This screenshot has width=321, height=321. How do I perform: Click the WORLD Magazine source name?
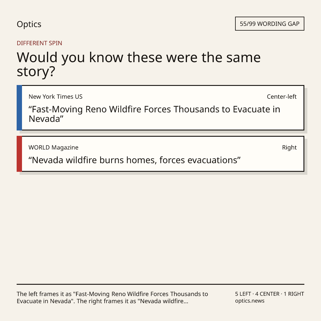click(53, 147)
